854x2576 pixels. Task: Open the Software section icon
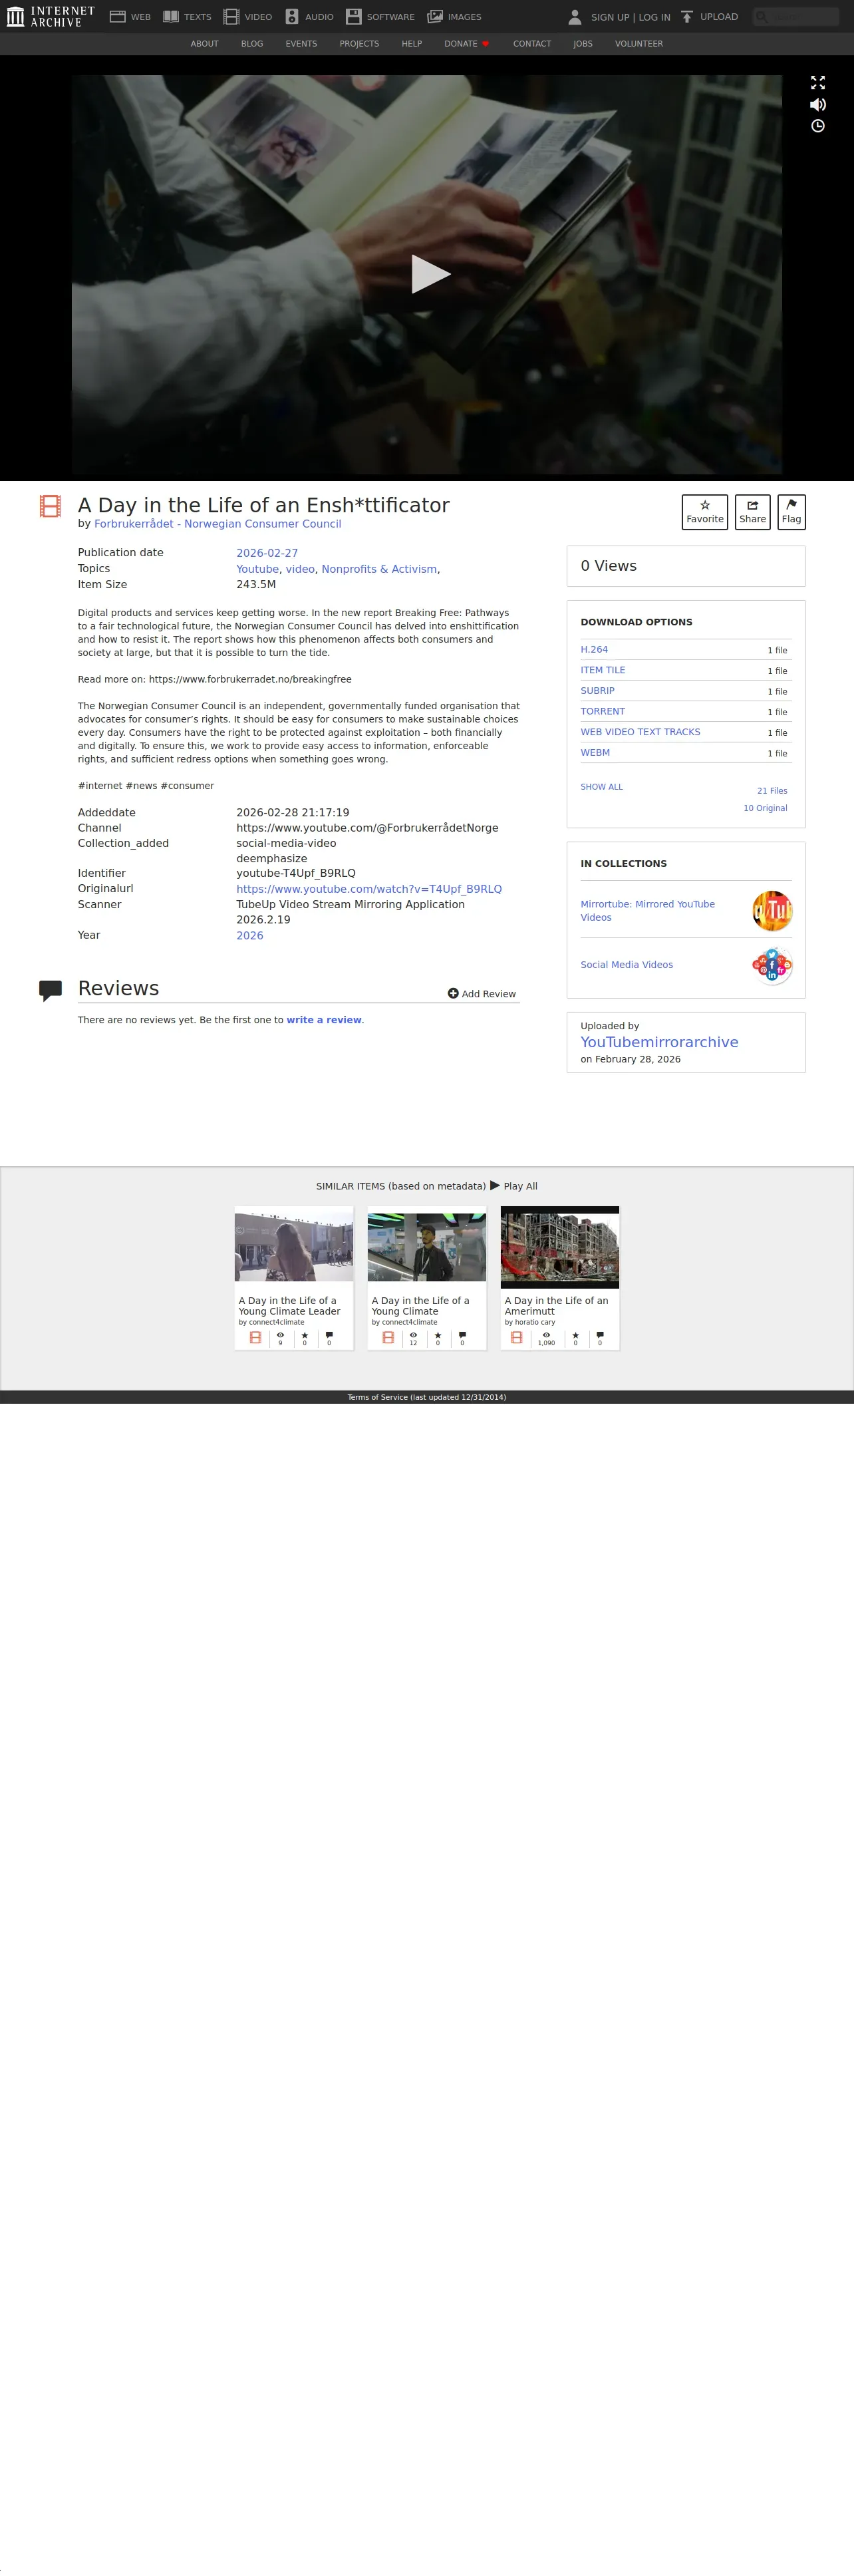tap(353, 17)
